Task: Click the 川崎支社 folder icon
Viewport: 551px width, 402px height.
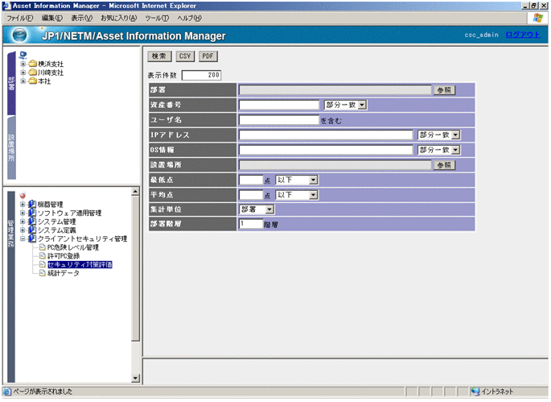Action: coord(32,73)
